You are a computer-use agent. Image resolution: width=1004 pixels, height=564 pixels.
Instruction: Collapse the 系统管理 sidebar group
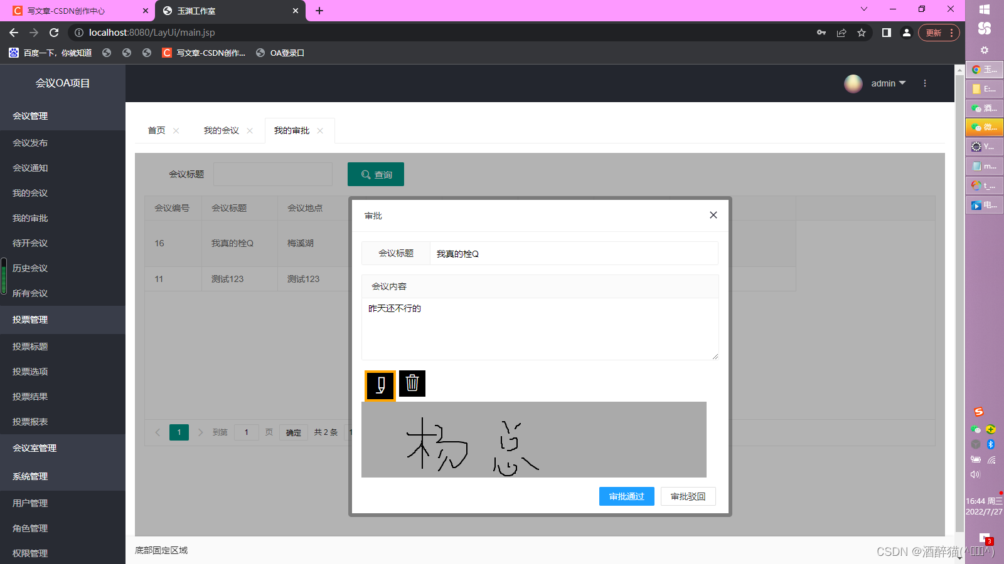point(63,476)
